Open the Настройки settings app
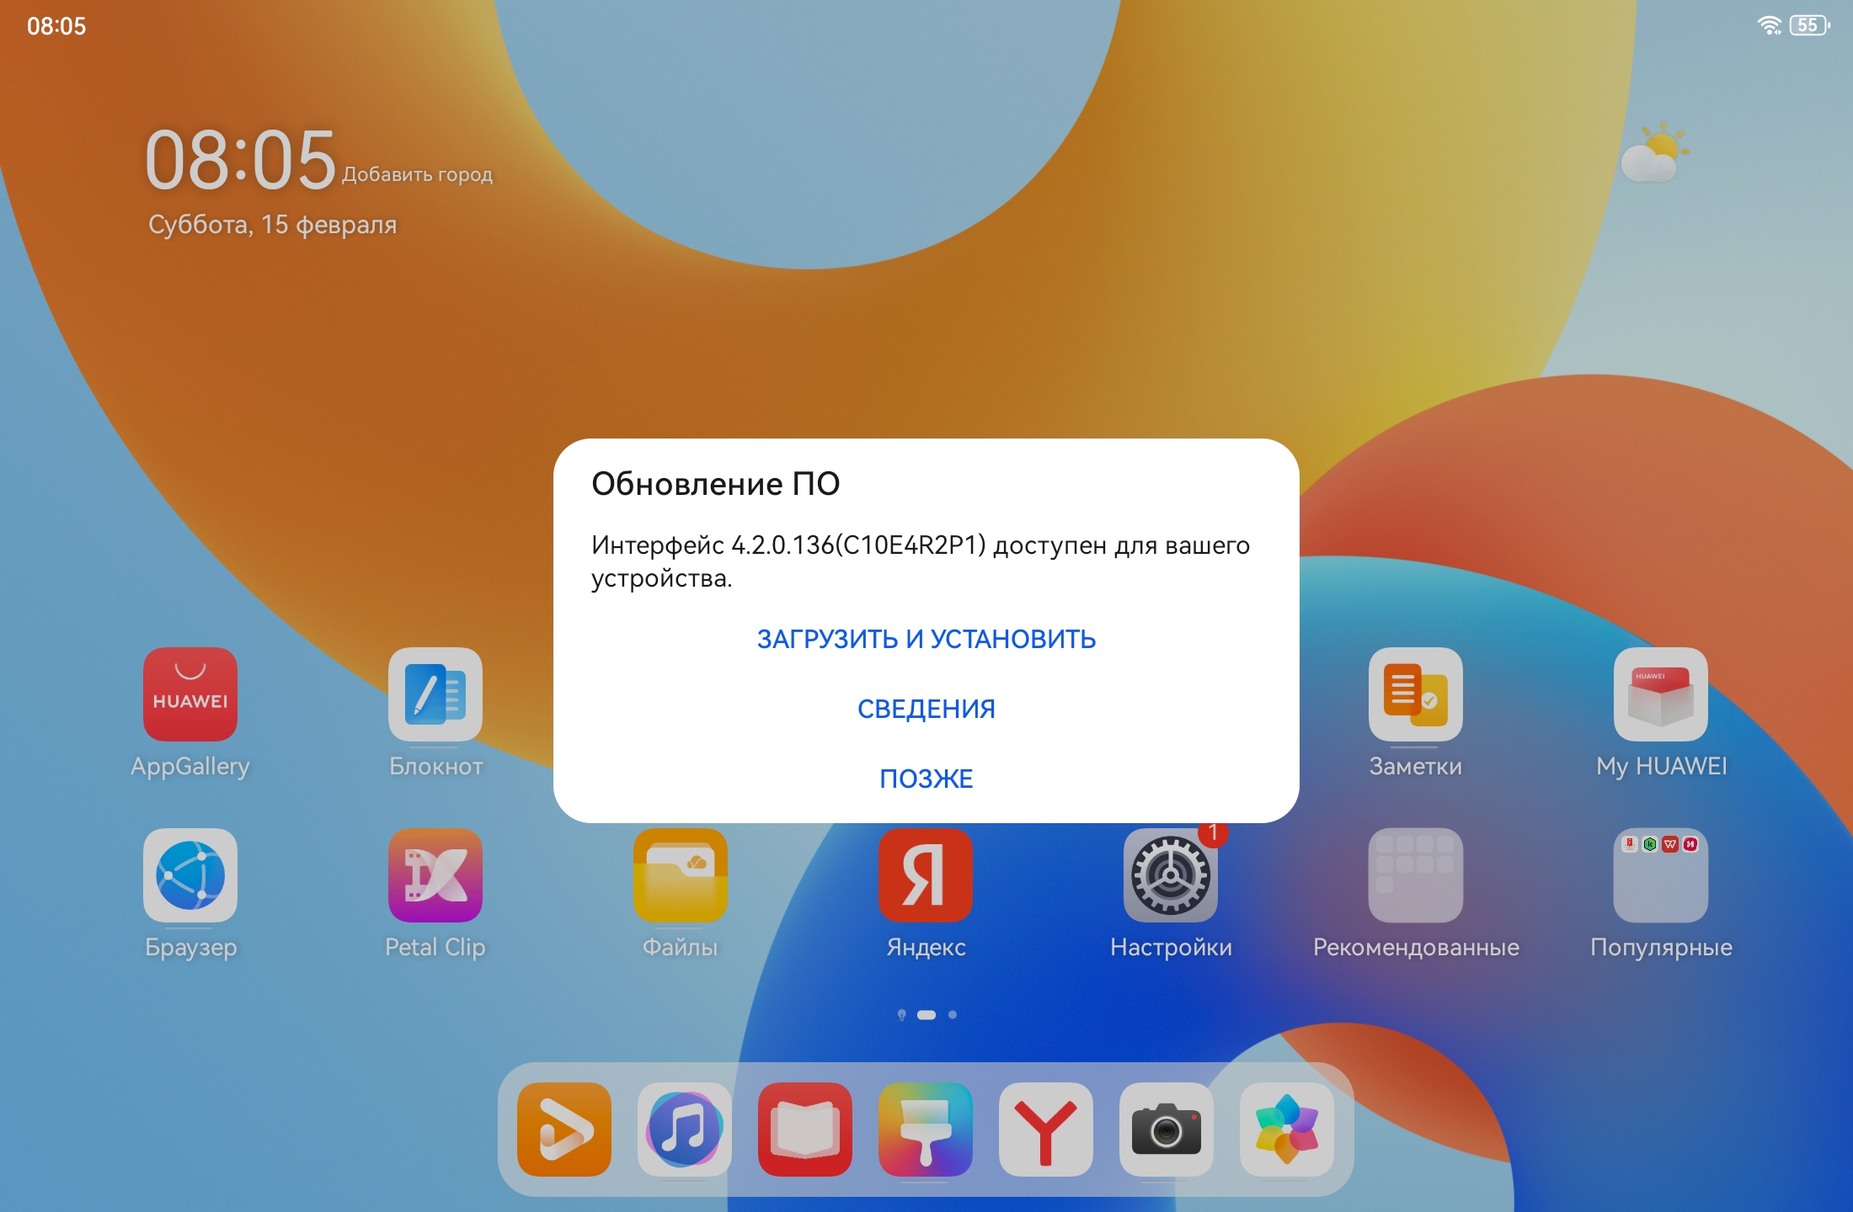This screenshot has width=1853, height=1212. click(x=1171, y=875)
